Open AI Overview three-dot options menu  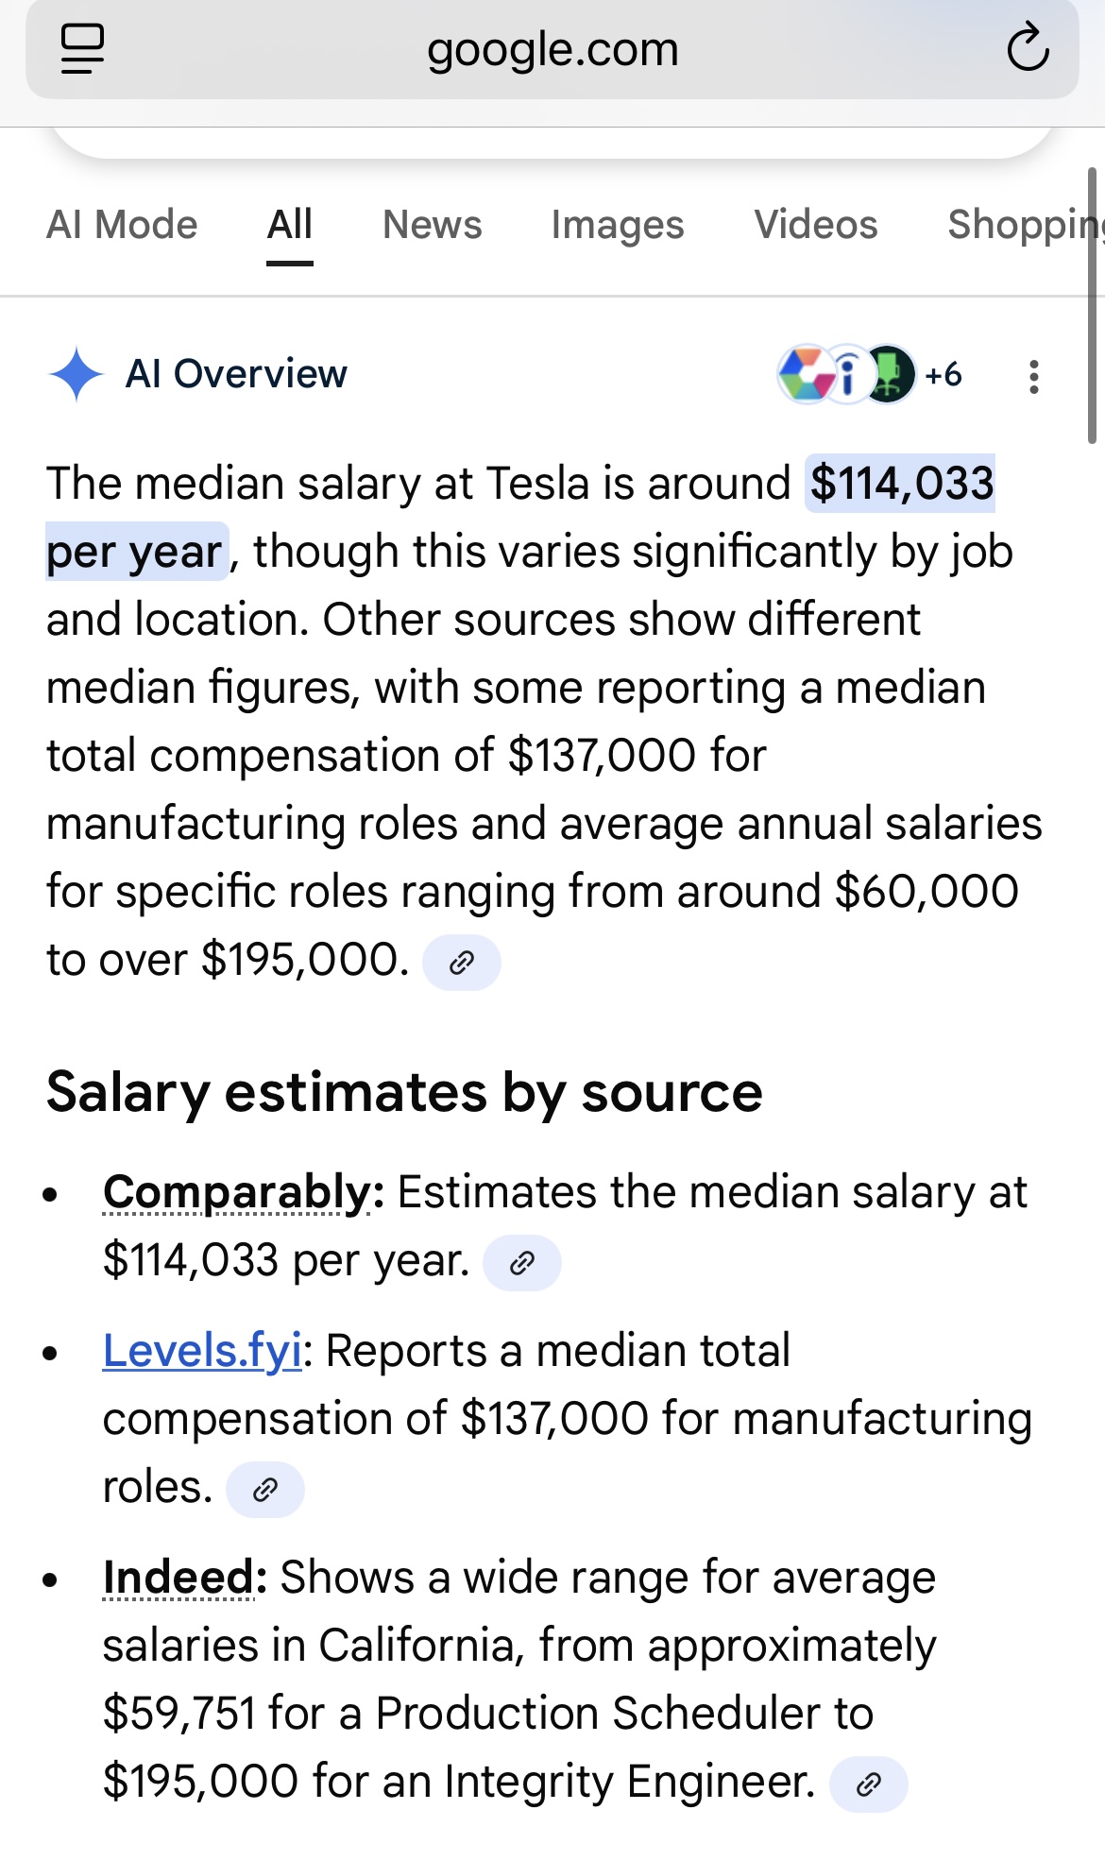[1034, 376]
